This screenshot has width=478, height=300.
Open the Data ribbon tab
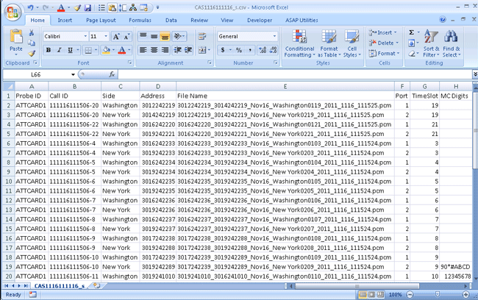tap(171, 20)
